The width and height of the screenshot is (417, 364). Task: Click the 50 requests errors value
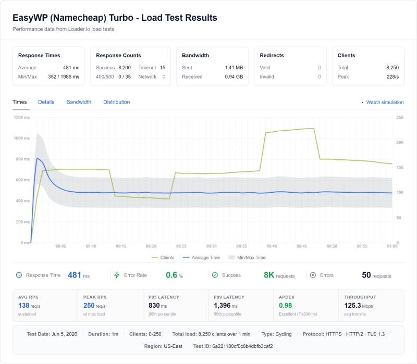[376, 275]
